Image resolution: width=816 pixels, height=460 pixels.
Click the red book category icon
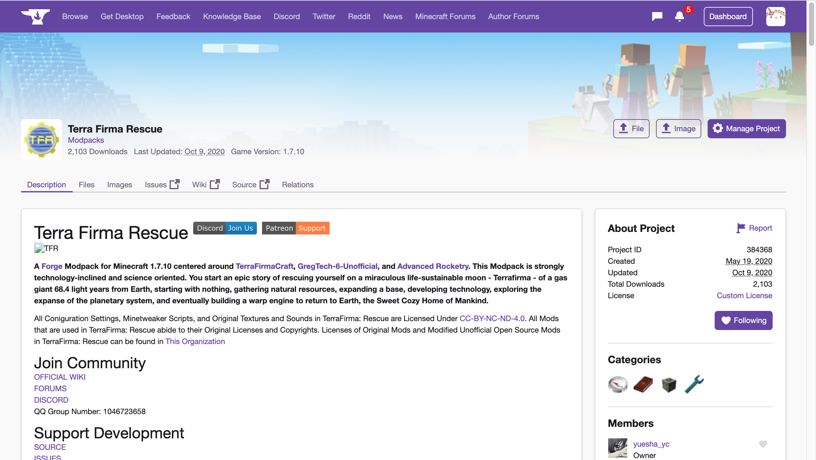pyautogui.click(x=643, y=384)
